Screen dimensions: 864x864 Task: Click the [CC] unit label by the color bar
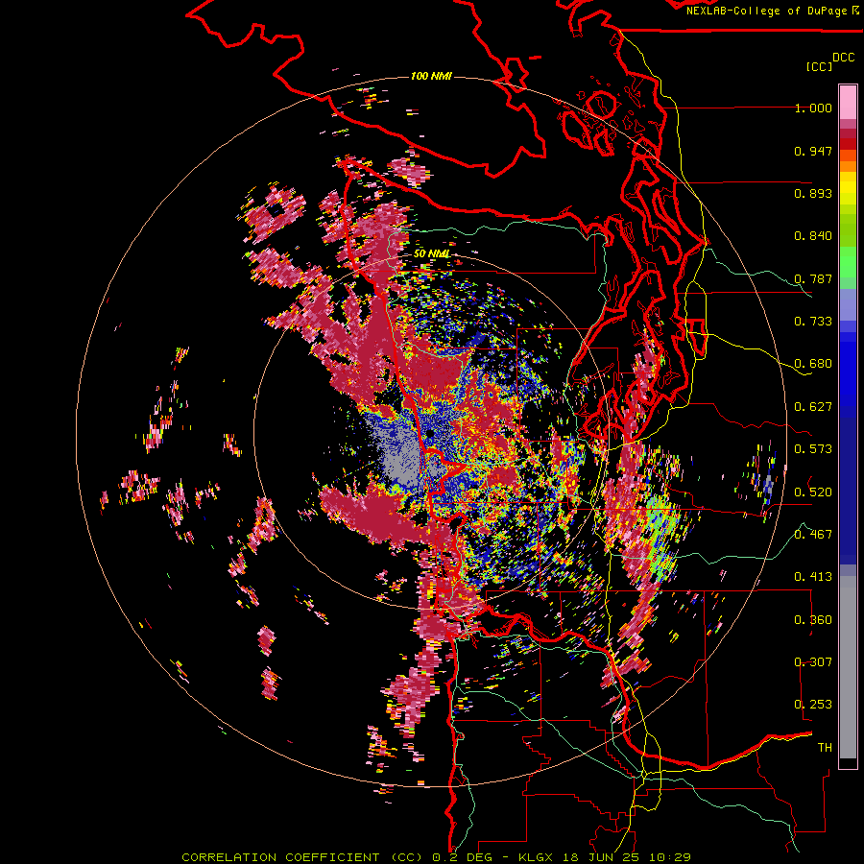819,66
